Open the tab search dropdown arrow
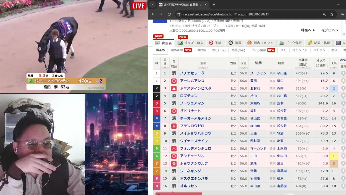 tap(152, 5)
